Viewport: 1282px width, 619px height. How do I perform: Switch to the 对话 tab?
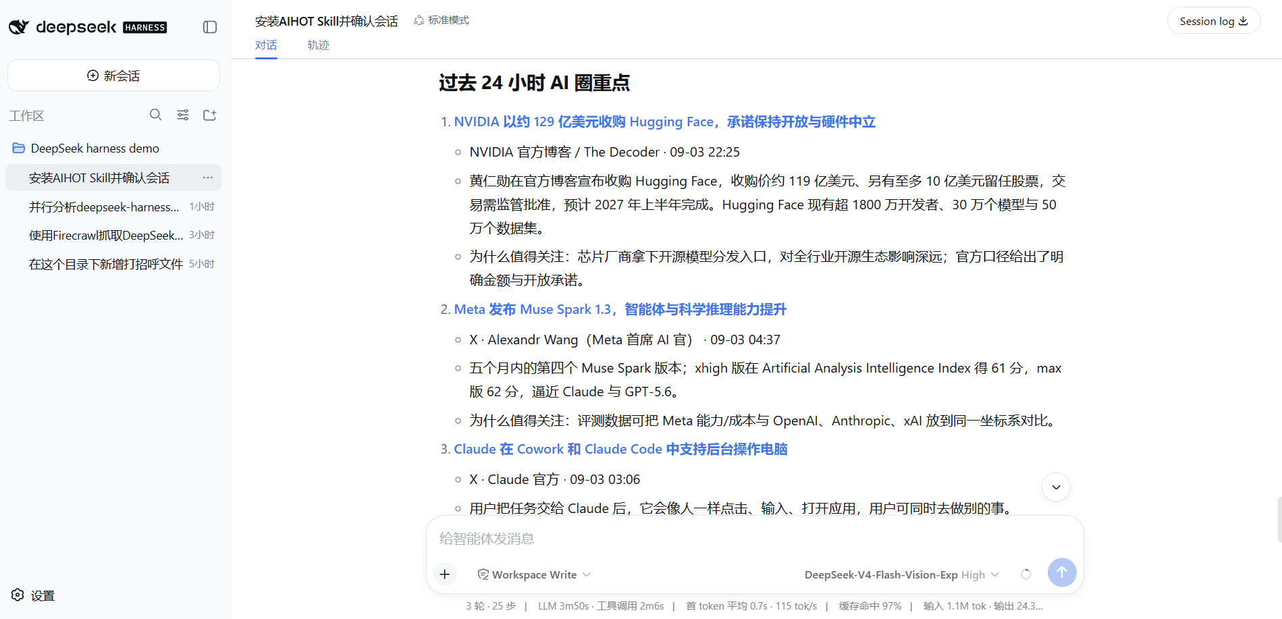[266, 45]
